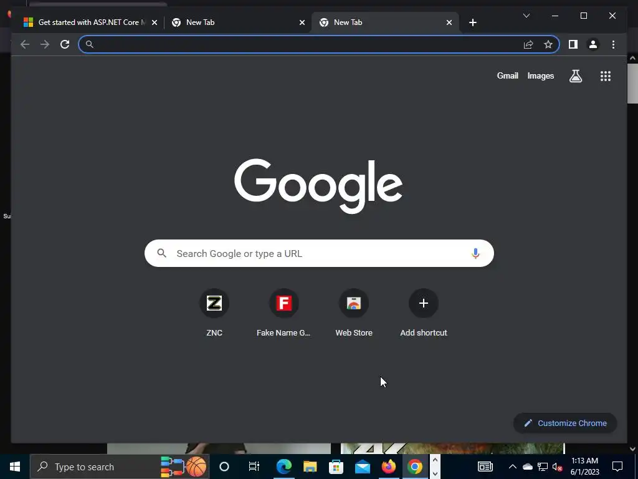Open the Google apps grid
This screenshot has height=479, width=638.
(606, 75)
